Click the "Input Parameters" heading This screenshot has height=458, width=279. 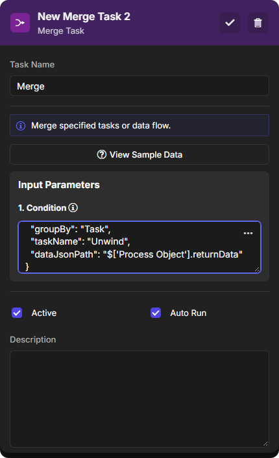click(x=59, y=185)
